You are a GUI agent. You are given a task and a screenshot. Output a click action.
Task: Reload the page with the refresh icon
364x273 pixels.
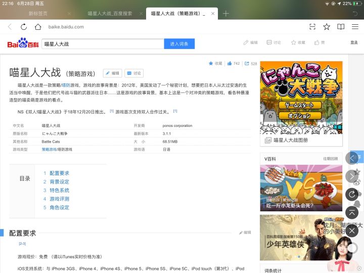[24, 27]
